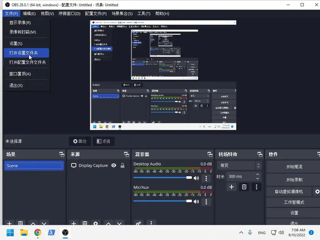
Task: Open the 停靠窗口(D) menu
Action: [69, 13]
